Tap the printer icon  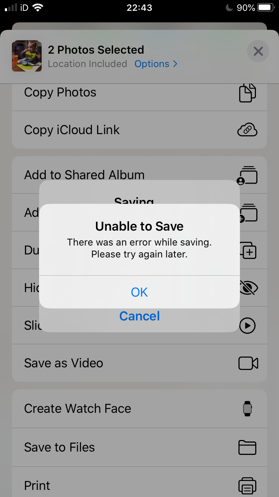[247, 486]
